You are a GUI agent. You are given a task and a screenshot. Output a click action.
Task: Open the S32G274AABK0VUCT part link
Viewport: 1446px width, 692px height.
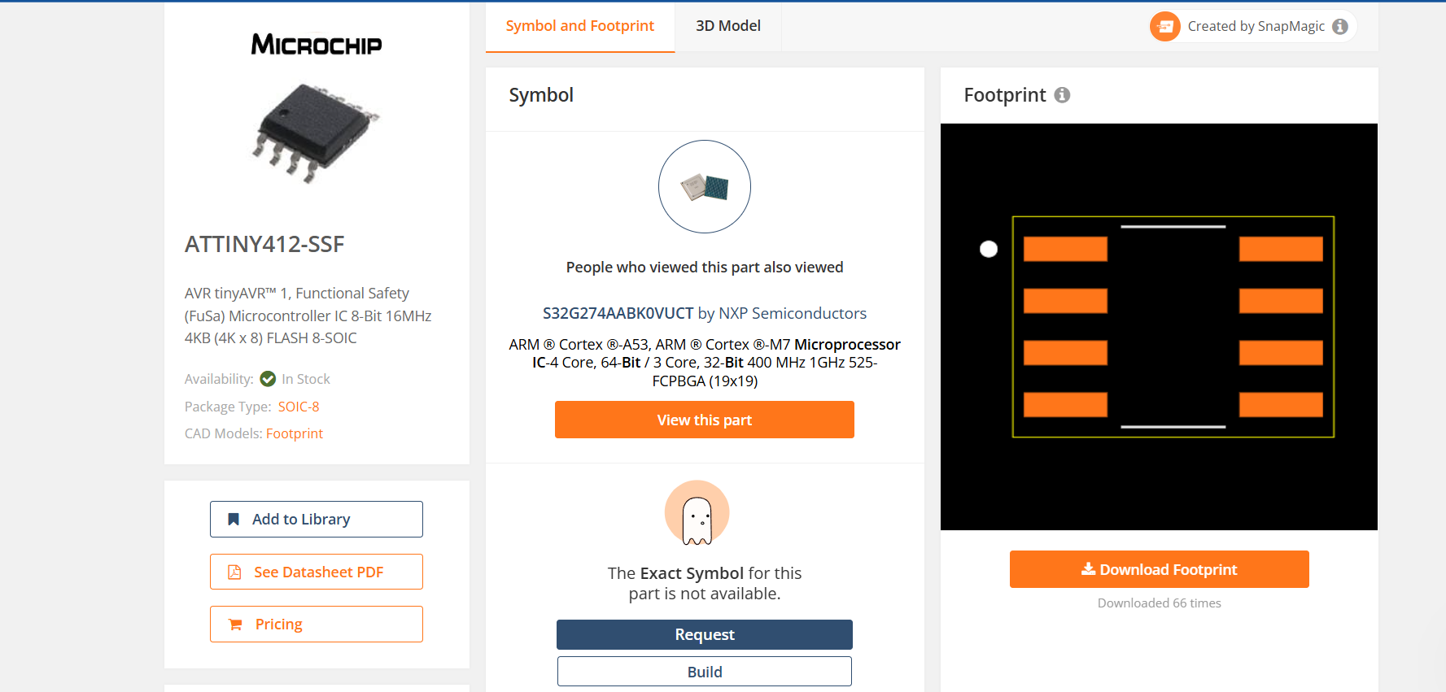tap(618, 313)
